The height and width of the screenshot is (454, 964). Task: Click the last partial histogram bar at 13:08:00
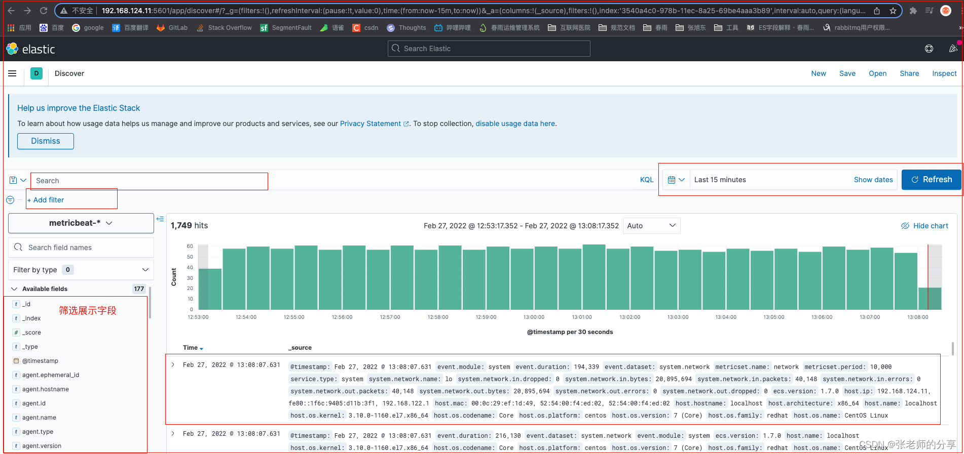(930, 299)
